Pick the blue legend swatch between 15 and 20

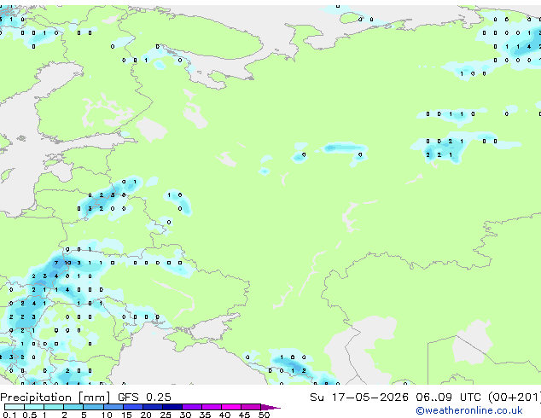click(x=133, y=407)
